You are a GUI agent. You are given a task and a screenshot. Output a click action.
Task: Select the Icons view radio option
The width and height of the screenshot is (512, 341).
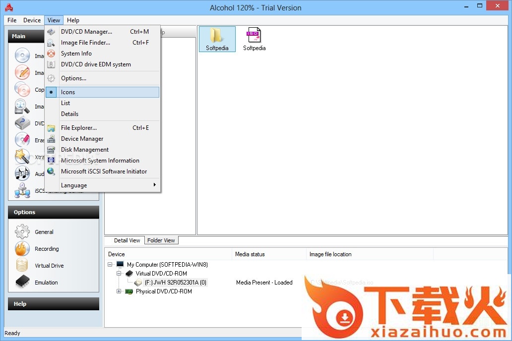click(103, 92)
